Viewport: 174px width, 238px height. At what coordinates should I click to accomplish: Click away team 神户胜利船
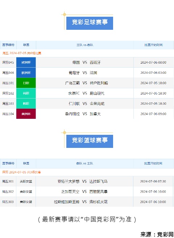click(99, 83)
